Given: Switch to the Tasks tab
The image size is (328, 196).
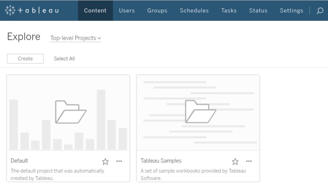Looking at the screenshot, I should (x=229, y=11).
